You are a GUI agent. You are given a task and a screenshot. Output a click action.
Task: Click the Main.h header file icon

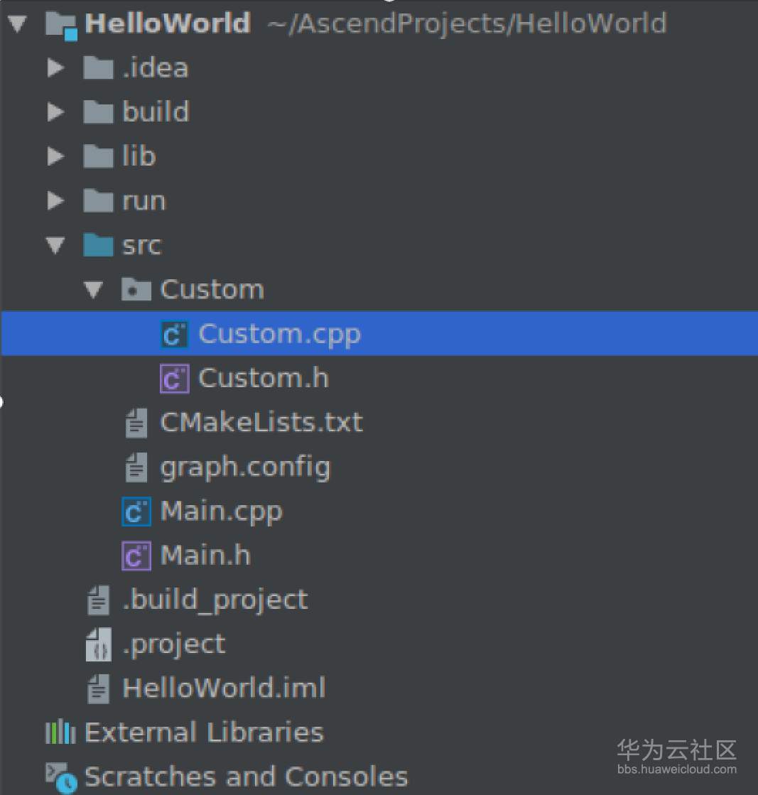pos(136,556)
